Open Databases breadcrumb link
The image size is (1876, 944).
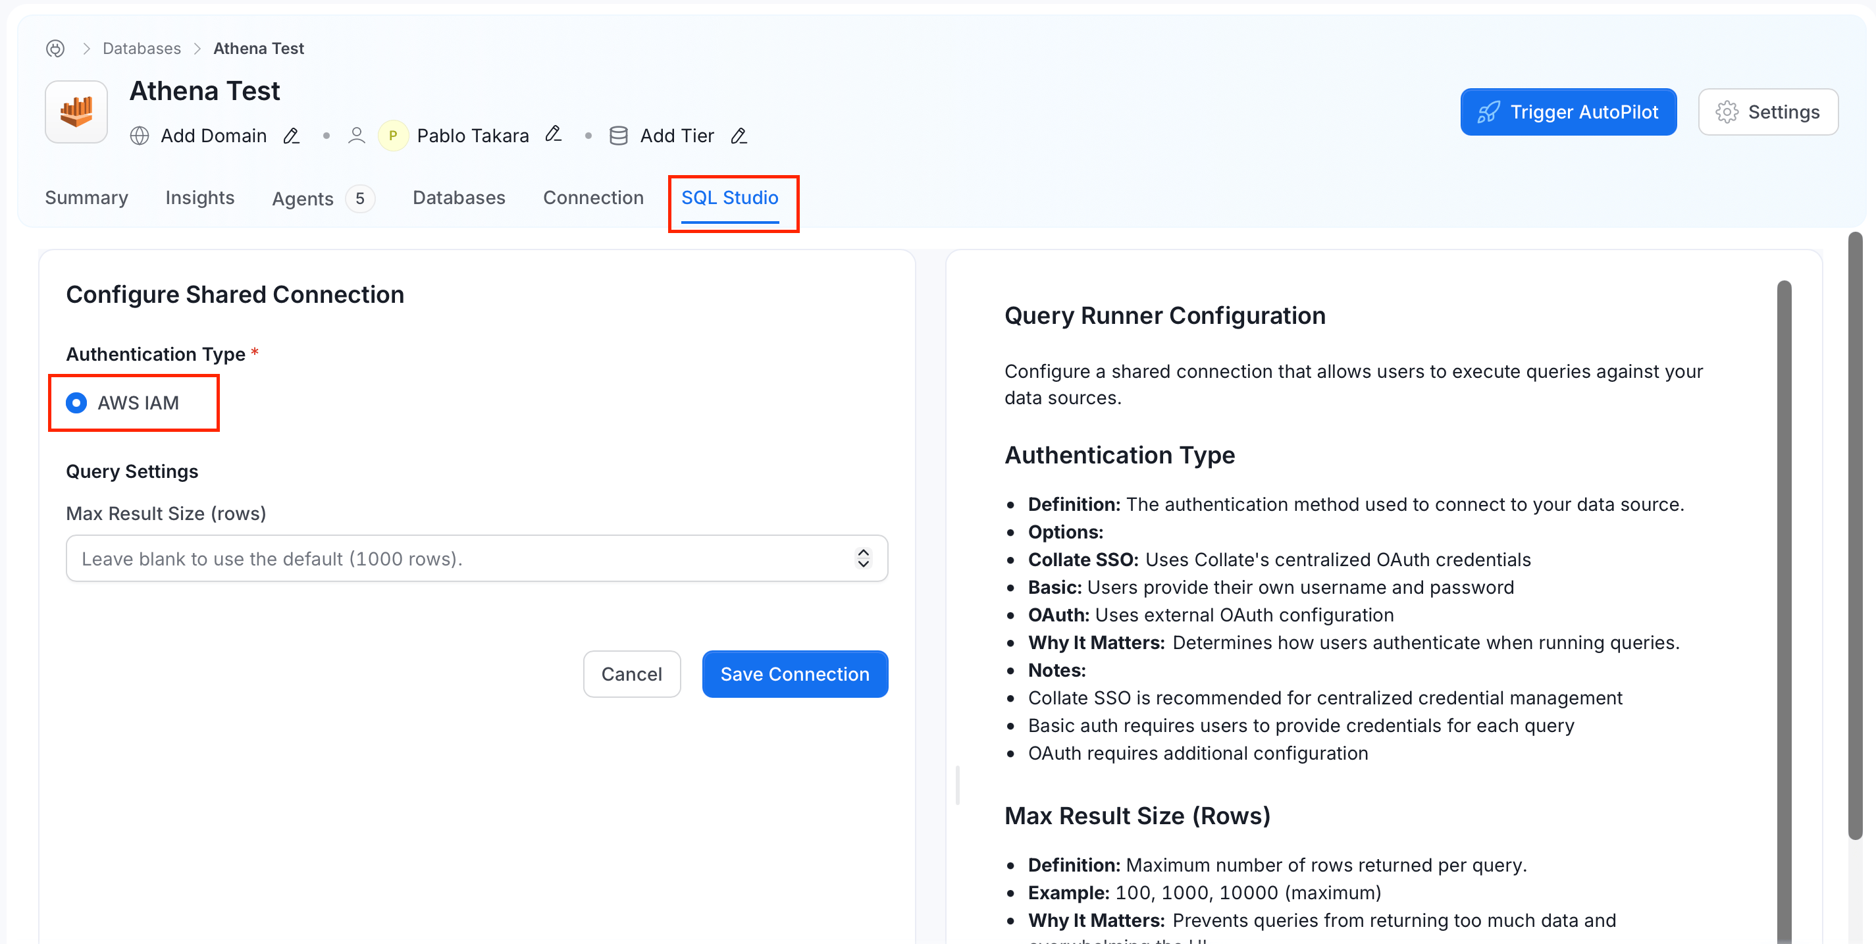pos(142,48)
